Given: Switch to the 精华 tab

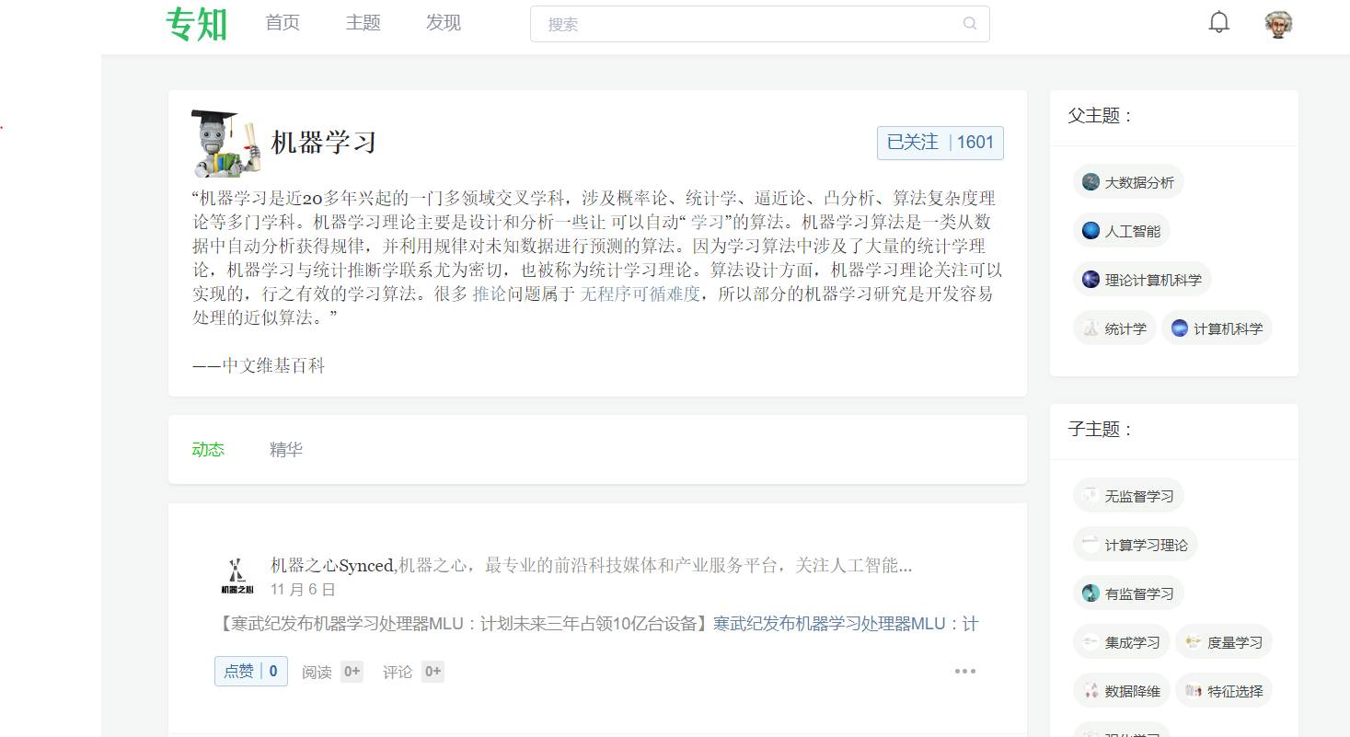Looking at the screenshot, I should coord(286,450).
